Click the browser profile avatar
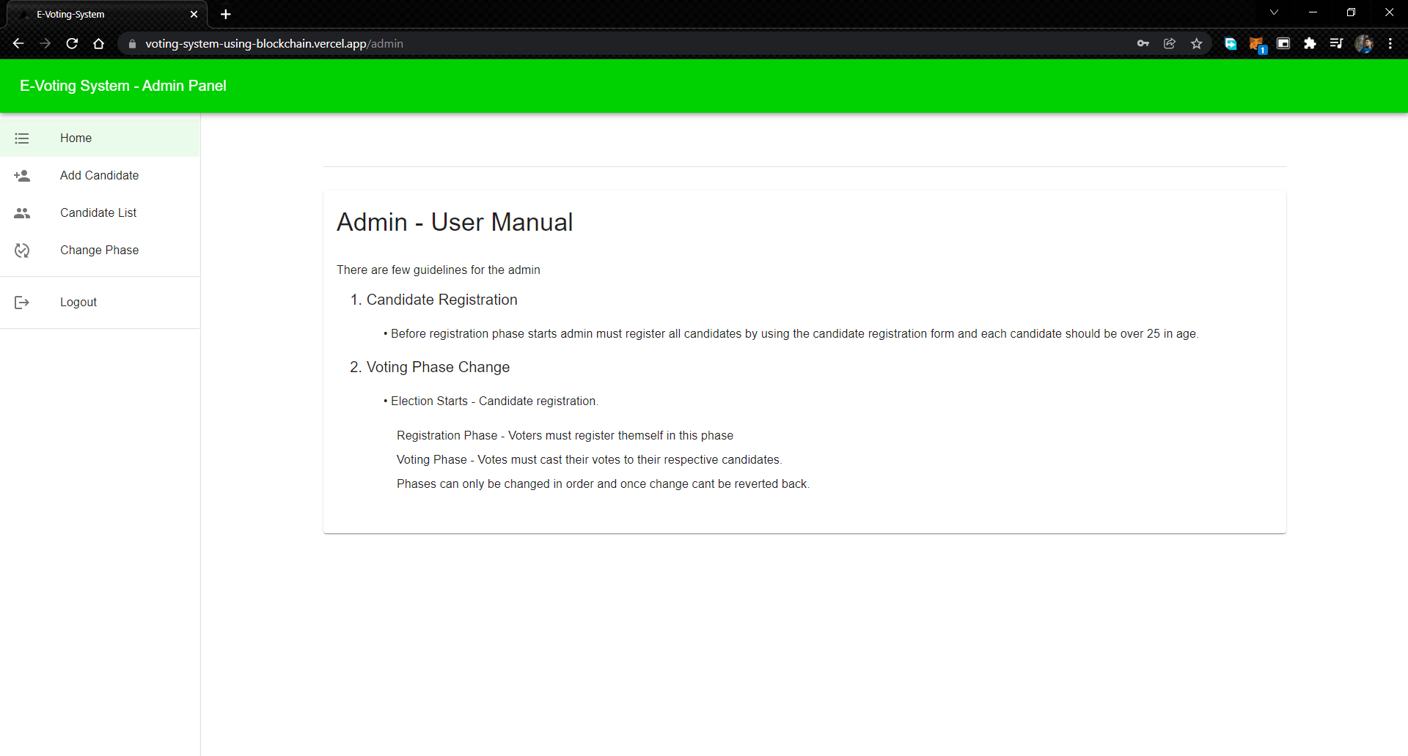 [x=1365, y=44]
